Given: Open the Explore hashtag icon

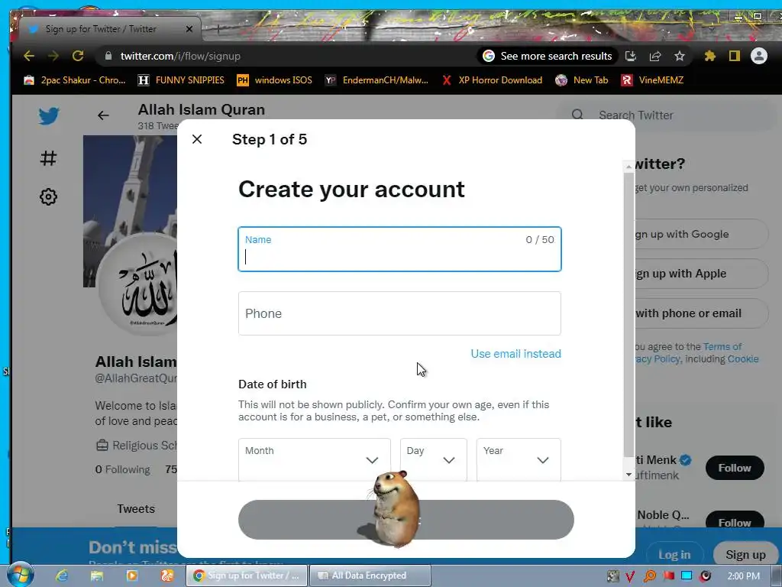Looking at the screenshot, I should pos(48,158).
